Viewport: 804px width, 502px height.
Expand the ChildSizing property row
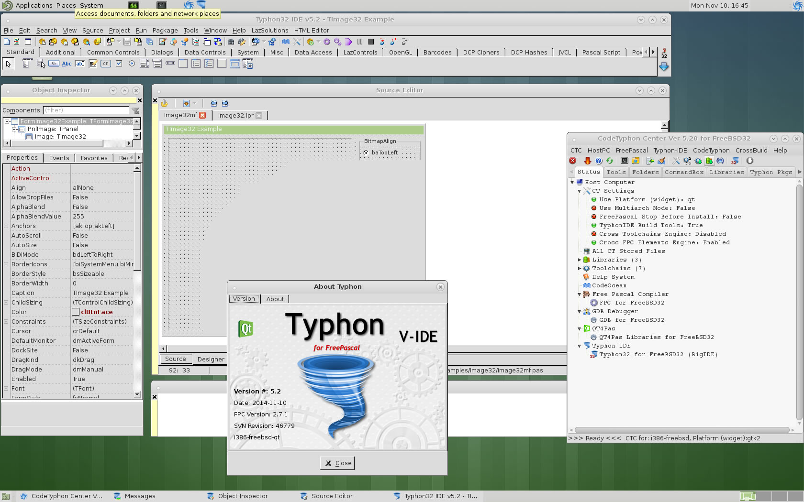point(6,302)
